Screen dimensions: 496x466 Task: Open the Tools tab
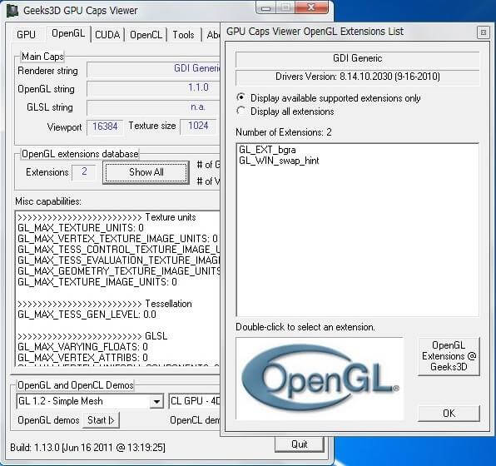183,34
